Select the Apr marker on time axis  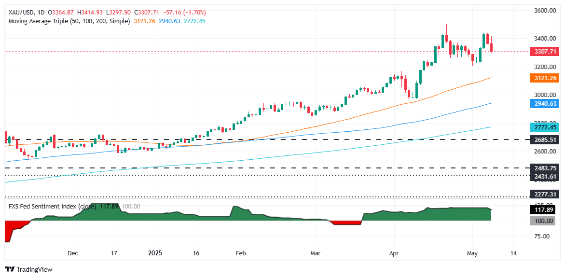[x=394, y=253]
